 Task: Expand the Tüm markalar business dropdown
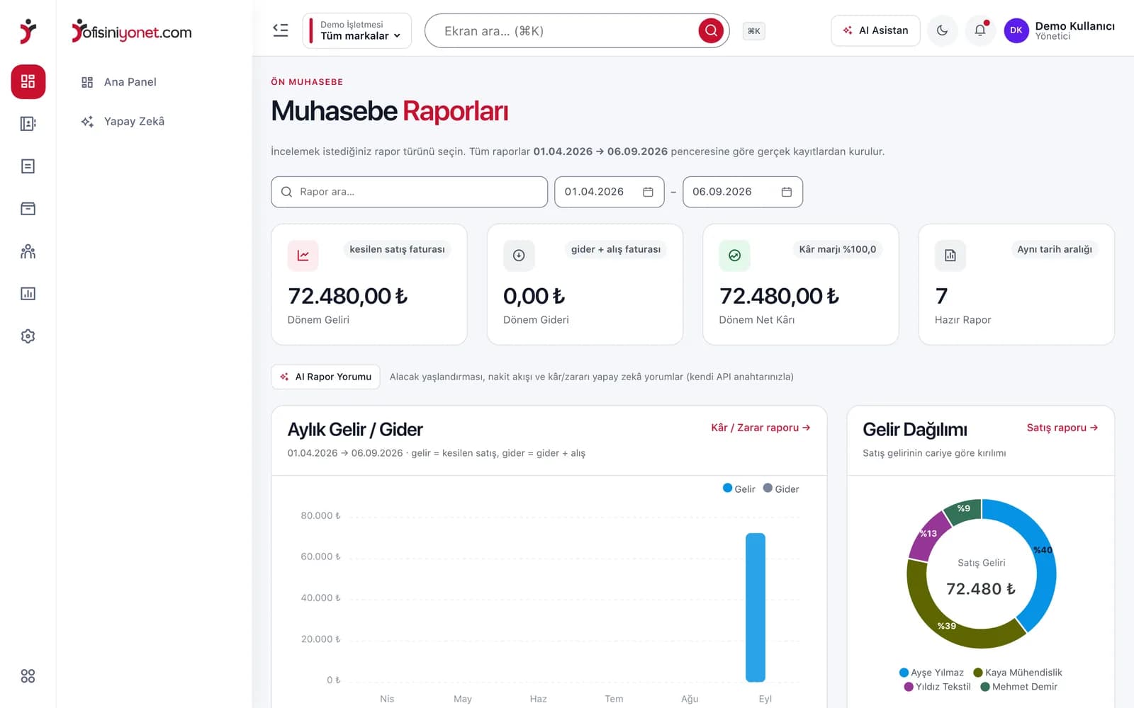357,30
